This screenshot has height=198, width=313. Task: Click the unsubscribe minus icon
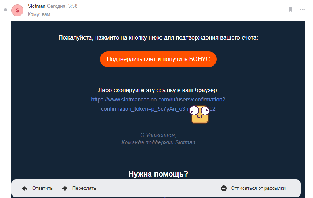coord(224,188)
